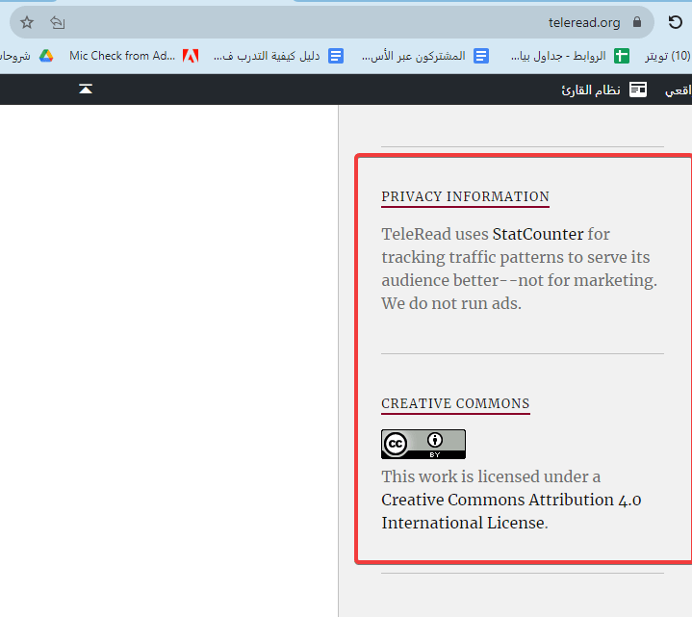692x617 pixels.
Task: Click the Creative Commons BY badge
Action: pyautogui.click(x=423, y=444)
